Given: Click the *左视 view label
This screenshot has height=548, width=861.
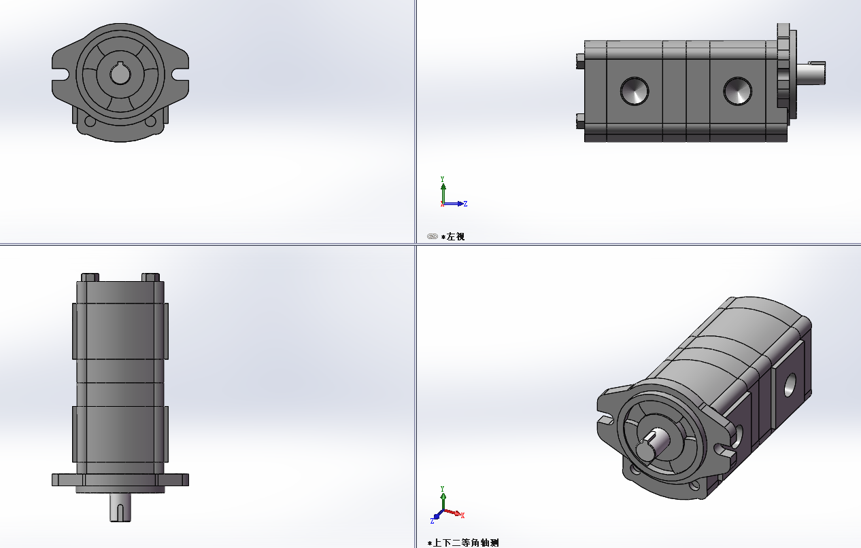Looking at the screenshot, I should [453, 236].
